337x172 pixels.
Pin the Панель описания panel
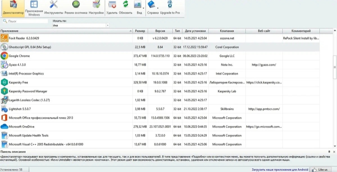point(329,152)
